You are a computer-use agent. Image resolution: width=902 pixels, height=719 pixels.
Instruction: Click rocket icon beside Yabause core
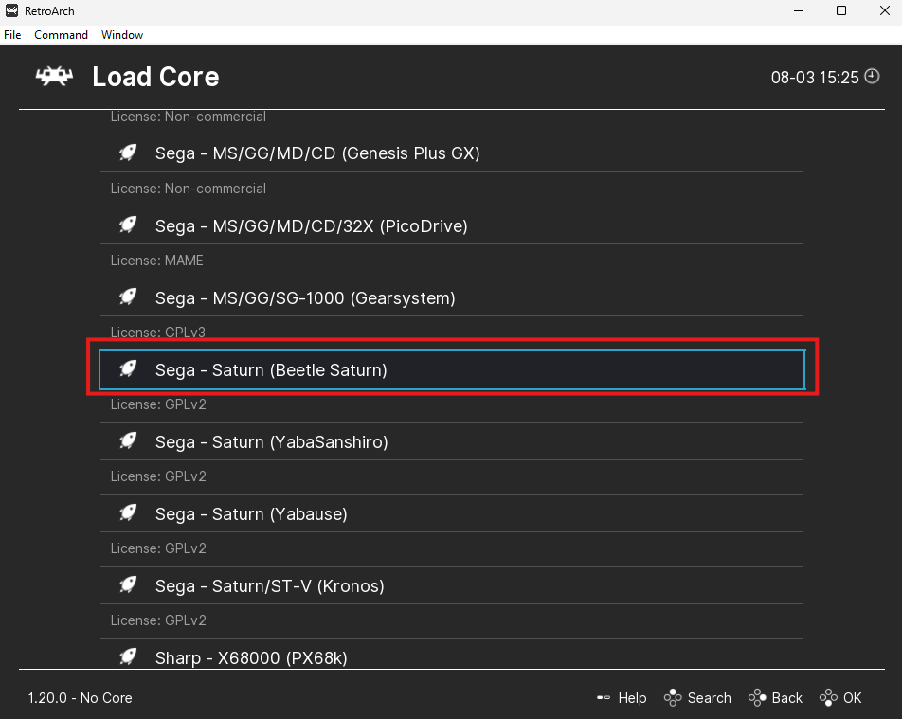pyautogui.click(x=128, y=513)
